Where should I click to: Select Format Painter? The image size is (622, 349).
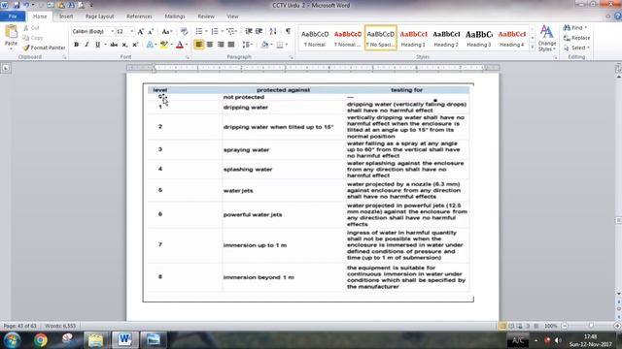(44, 48)
